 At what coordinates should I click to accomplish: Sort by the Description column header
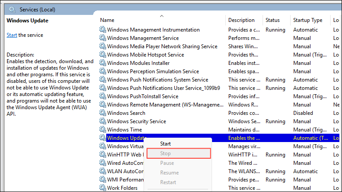coord(241,20)
